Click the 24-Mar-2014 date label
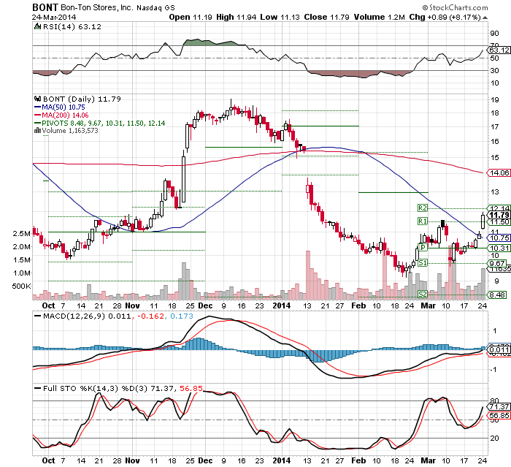The width and height of the screenshot is (511, 467). [54, 17]
